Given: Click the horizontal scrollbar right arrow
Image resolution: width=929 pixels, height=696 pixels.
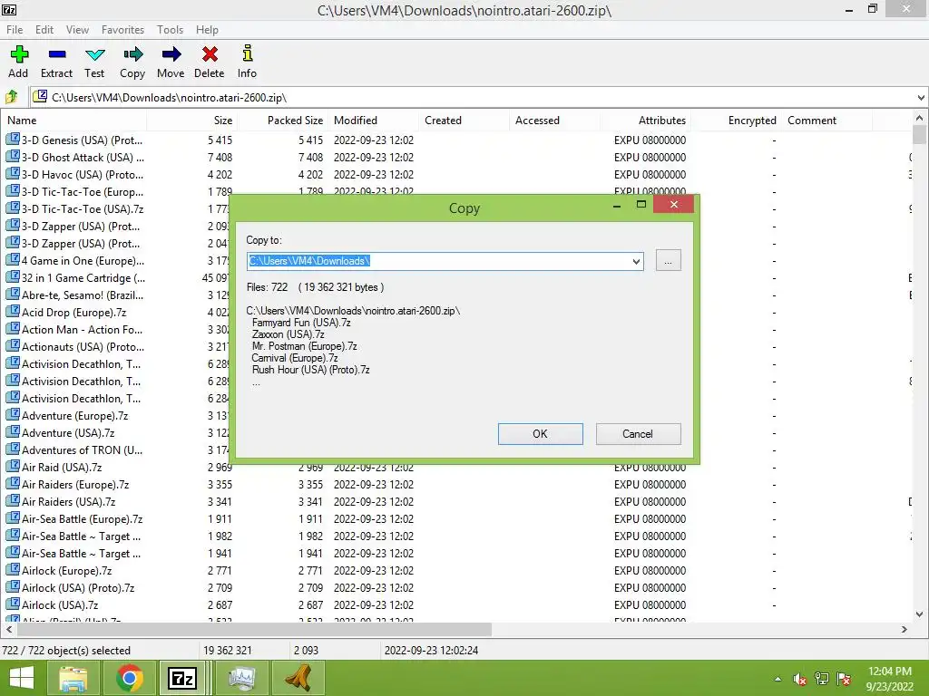Looking at the screenshot, I should pos(905,629).
